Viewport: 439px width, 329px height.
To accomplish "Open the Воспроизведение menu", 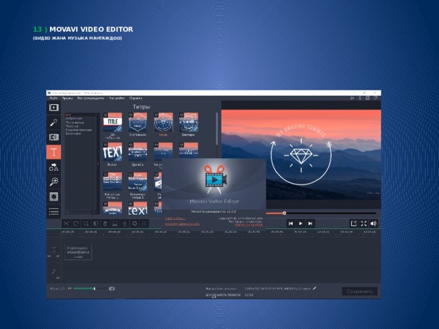I will [x=91, y=98].
